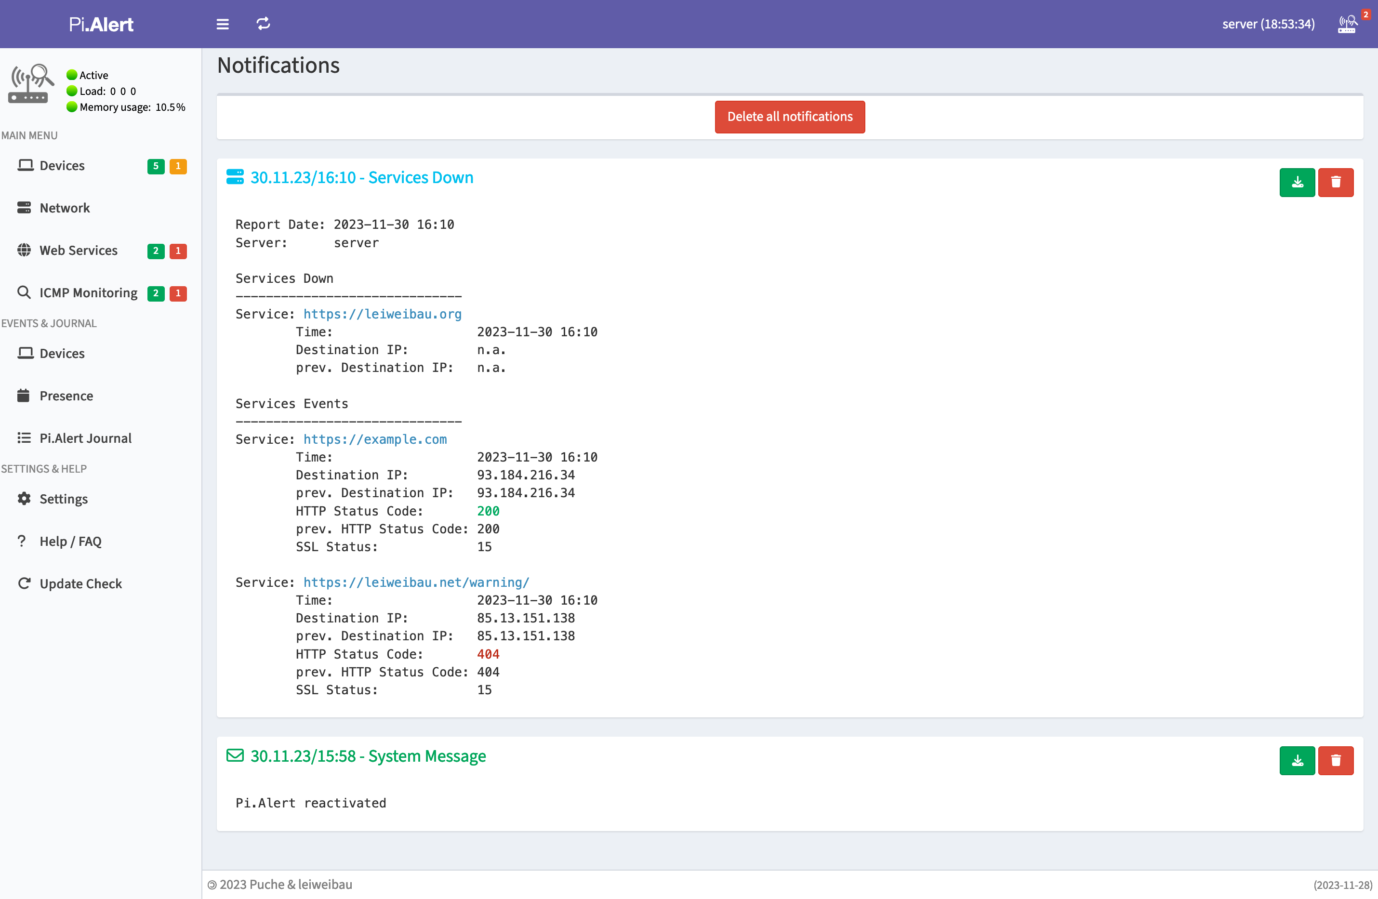Image resolution: width=1378 pixels, height=899 pixels.
Task: Open the Web Services menu entry
Action: click(78, 250)
